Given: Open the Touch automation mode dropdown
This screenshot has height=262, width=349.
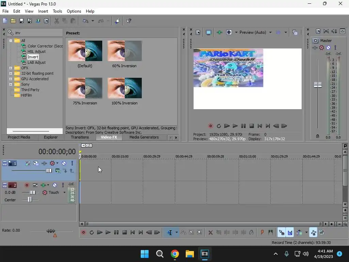Looking at the screenshot, I should [x=64, y=192].
